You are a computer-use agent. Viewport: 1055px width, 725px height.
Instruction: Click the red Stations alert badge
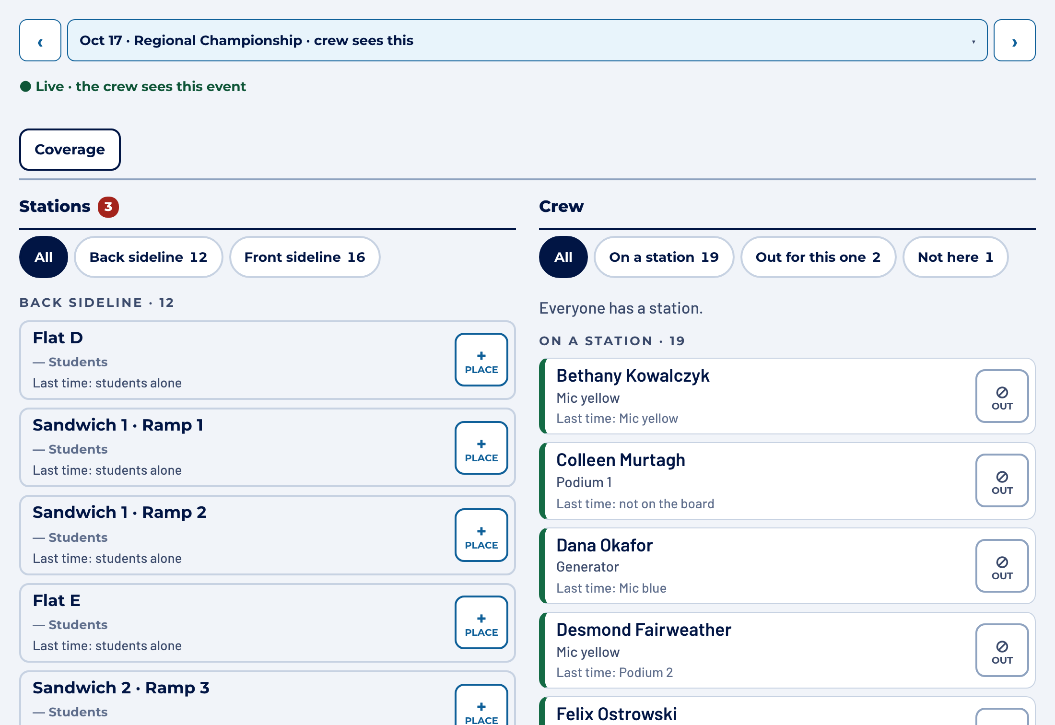108,207
